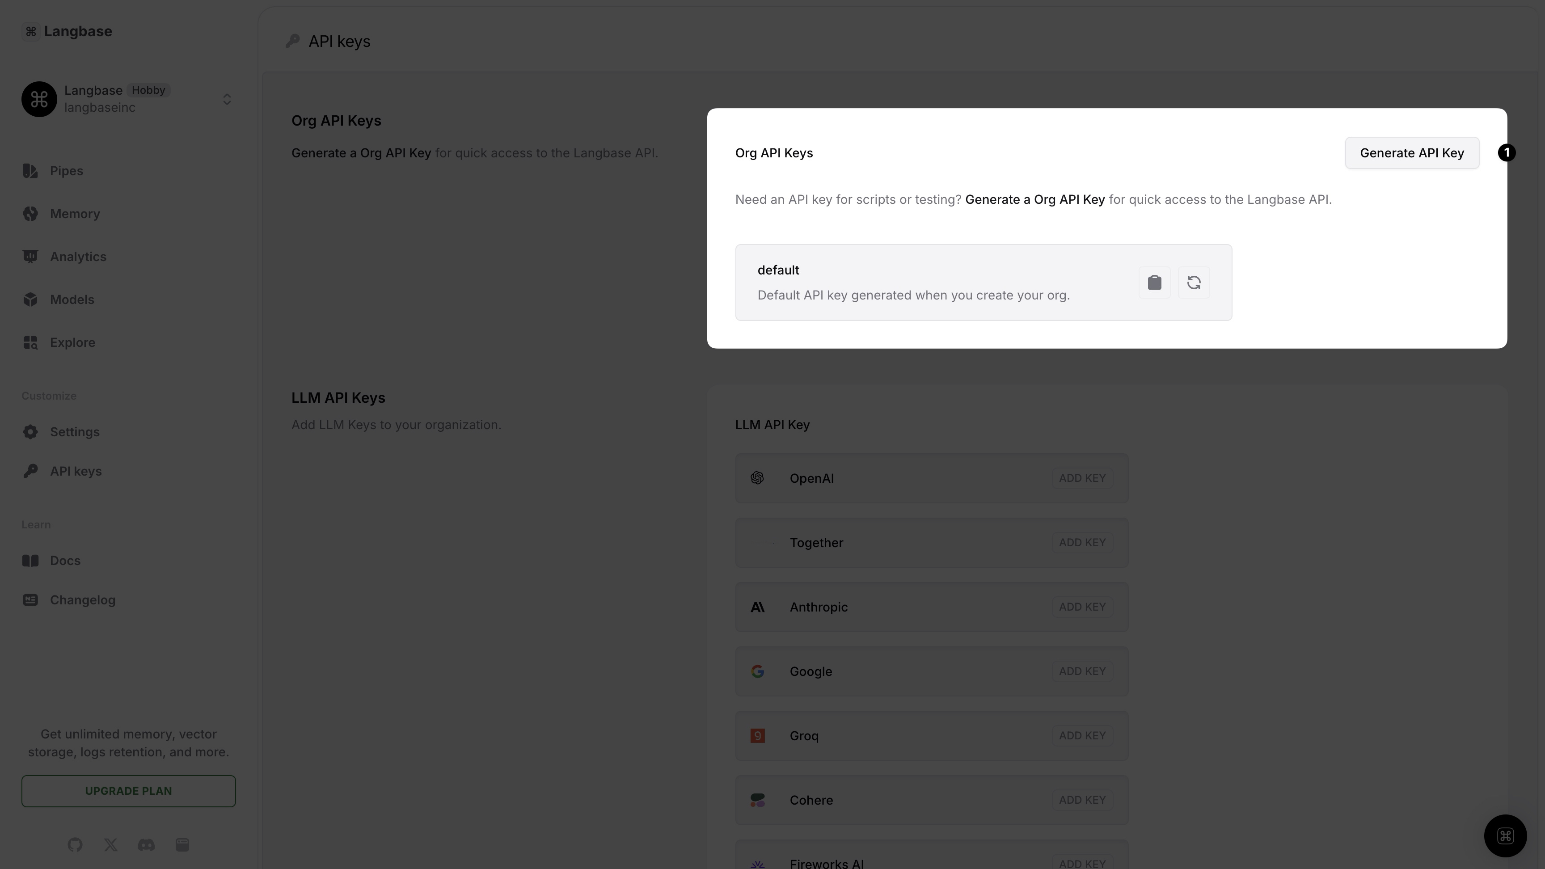The height and width of the screenshot is (869, 1545).
Task: Copy the default API key to clipboard
Action: (x=1154, y=283)
